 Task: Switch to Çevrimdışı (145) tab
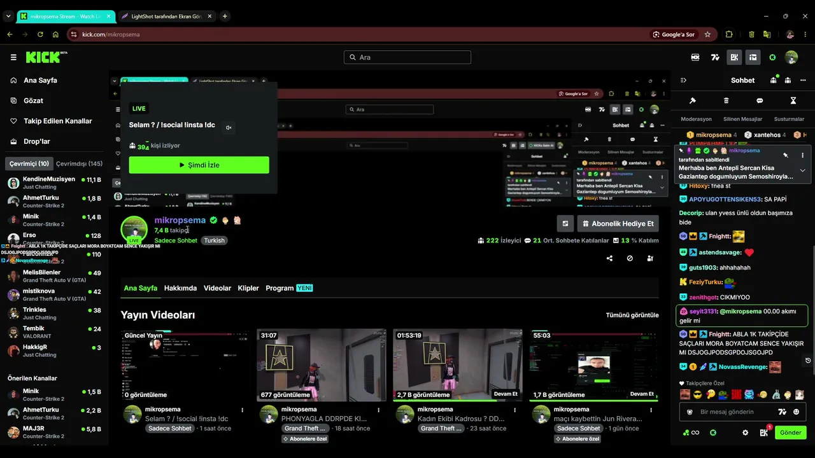pos(80,163)
